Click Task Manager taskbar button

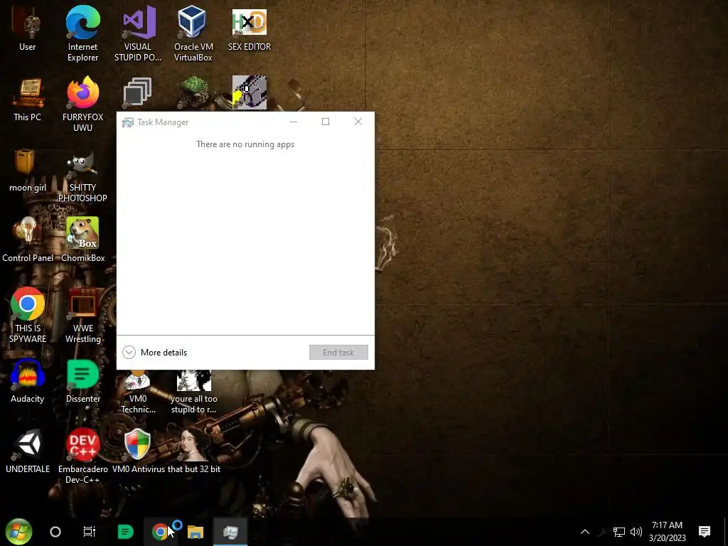[x=230, y=532]
